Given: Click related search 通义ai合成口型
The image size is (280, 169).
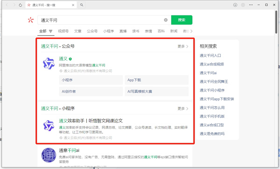Looking at the screenshot, I should click(x=211, y=125).
